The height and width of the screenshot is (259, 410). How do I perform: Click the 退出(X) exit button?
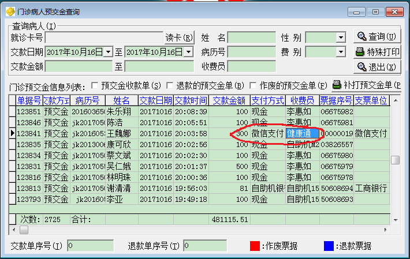tap(377, 67)
